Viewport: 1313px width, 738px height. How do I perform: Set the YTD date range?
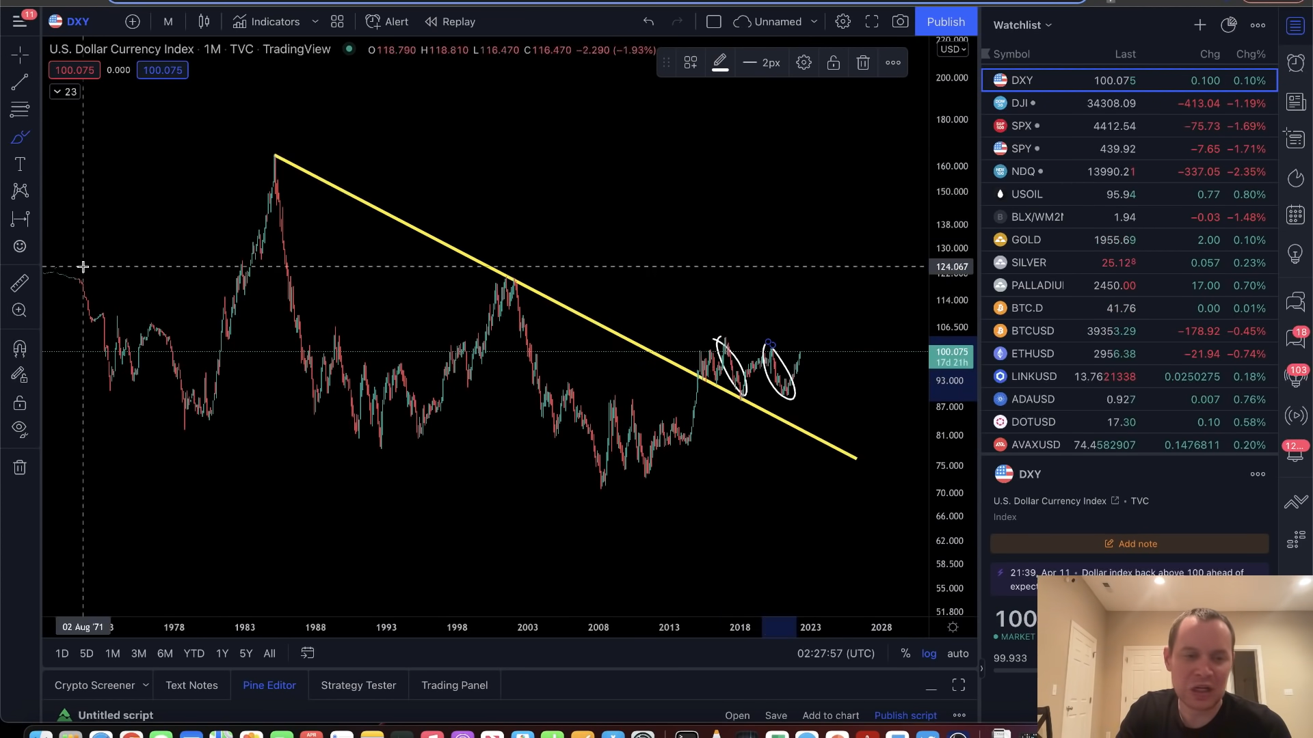(x=194, y=654)
